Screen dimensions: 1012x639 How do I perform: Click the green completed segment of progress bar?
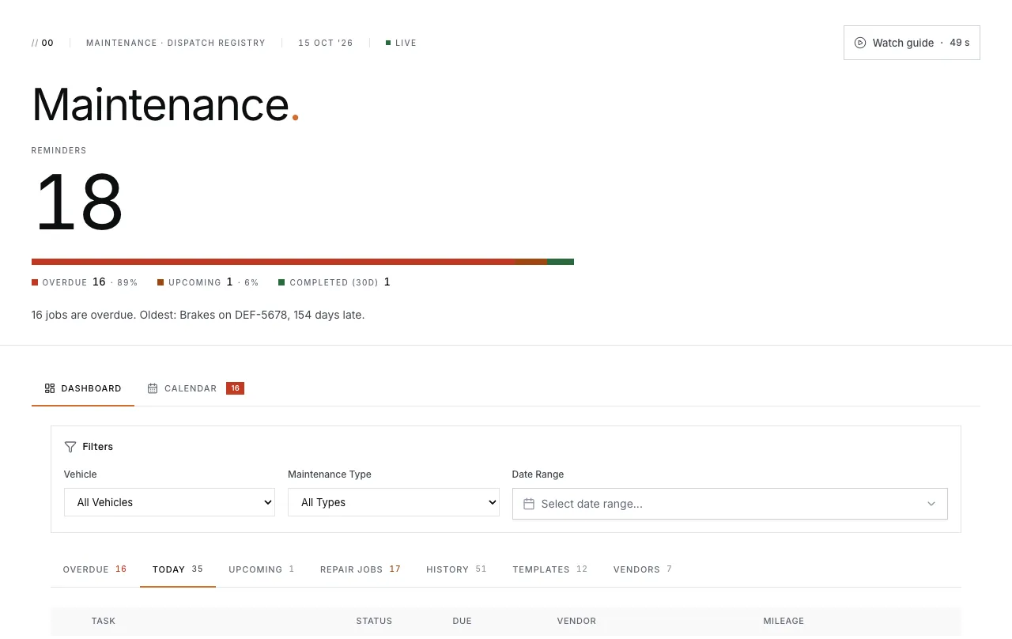(x=561, y=262)
